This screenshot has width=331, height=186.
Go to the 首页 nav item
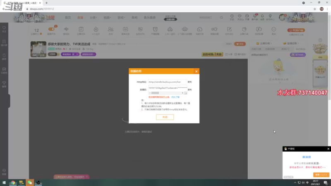tap(68, 17)
